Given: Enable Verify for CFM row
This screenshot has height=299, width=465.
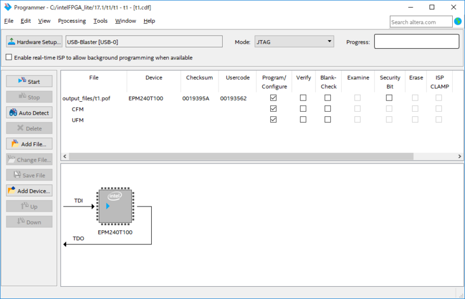Looking at the screenshot, I should (x=303, y=109).
